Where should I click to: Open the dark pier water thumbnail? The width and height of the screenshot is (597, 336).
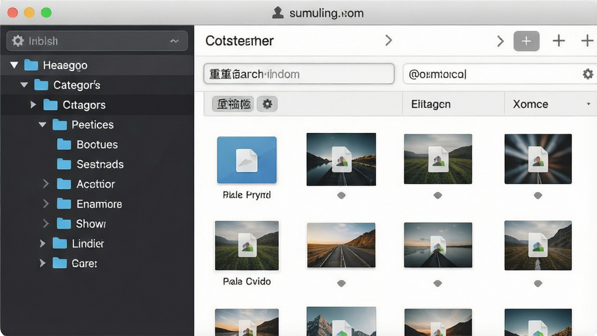[x=438, y=245]
